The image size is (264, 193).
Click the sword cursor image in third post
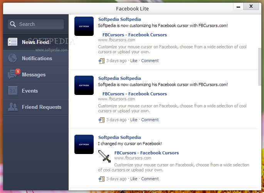pyautogui.click(x=104, y=156)
